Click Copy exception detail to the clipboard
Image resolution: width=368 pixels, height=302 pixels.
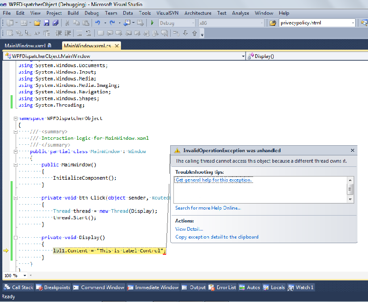point(217,237)
